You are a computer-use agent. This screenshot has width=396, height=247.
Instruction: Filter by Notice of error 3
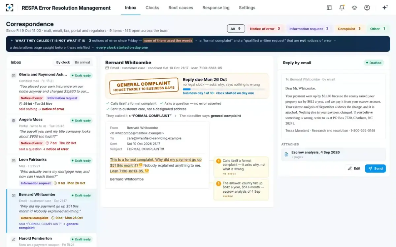pos(265,29)
